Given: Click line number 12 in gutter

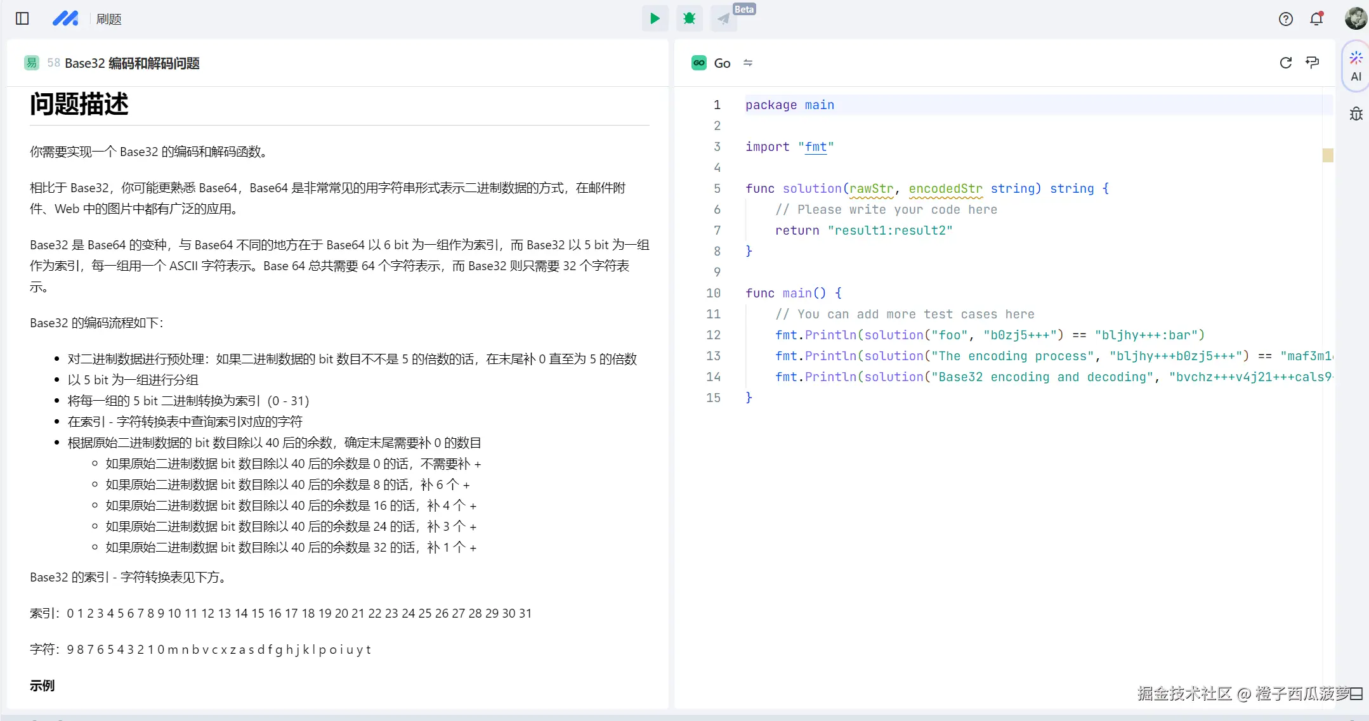Looking at the screenshot, I should 713,335.
